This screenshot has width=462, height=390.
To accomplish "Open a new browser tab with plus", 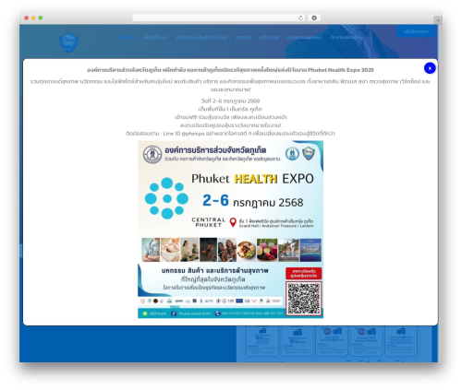I will (x=438, y=20).
